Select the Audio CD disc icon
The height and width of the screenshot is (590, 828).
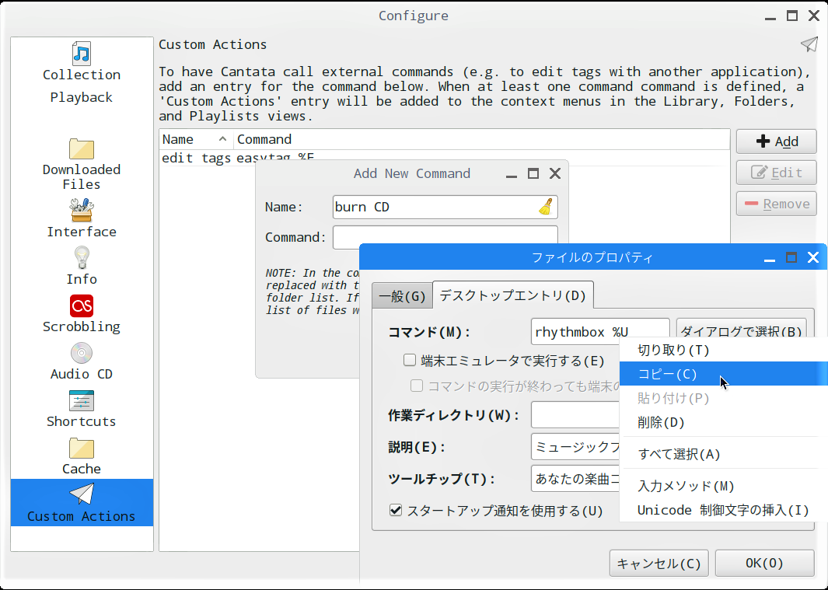(82, 353)
